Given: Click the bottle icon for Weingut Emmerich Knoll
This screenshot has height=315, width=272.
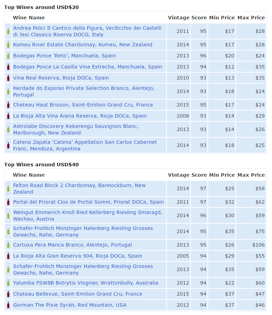Looking at the screenshot, I should (8, 215).
